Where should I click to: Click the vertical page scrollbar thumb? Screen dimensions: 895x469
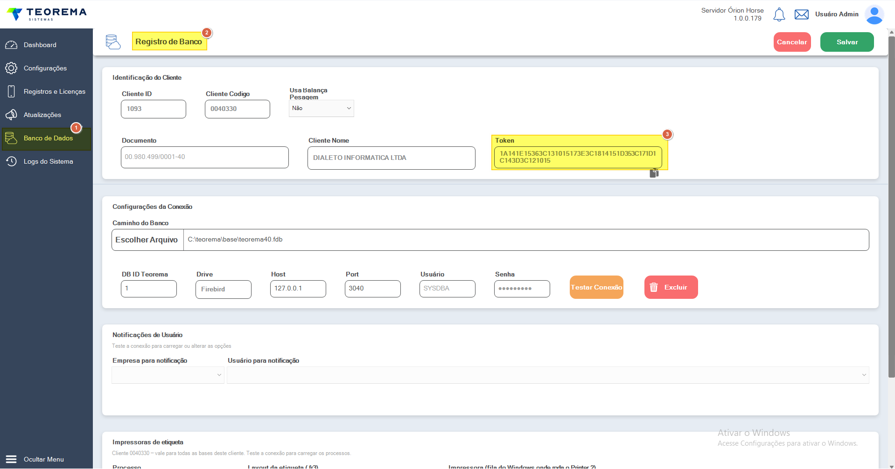pos(891,207)
